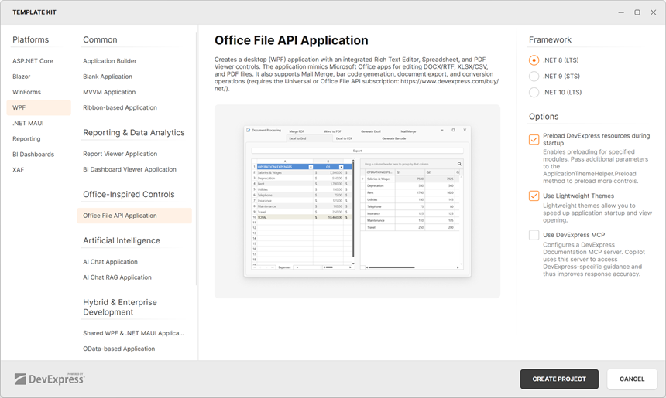Choose the AI Chat Application template
The height and width of the screenshot is (398, 666).
(x=134, y=262)
